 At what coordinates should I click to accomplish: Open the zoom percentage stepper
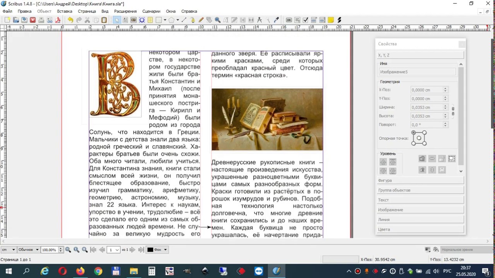pyautogui.click(x=60, y=250)
